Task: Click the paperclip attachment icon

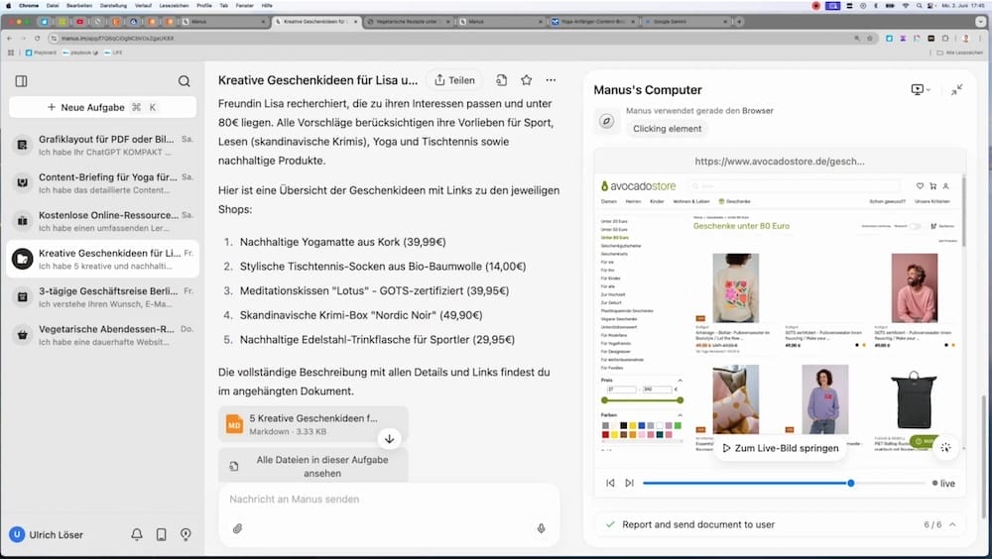Action: (238, 528)
